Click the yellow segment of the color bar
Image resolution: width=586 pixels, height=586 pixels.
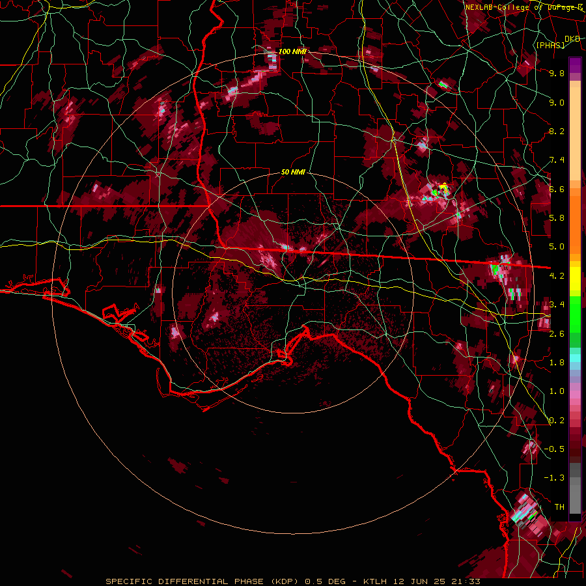[x=575, y=279]
